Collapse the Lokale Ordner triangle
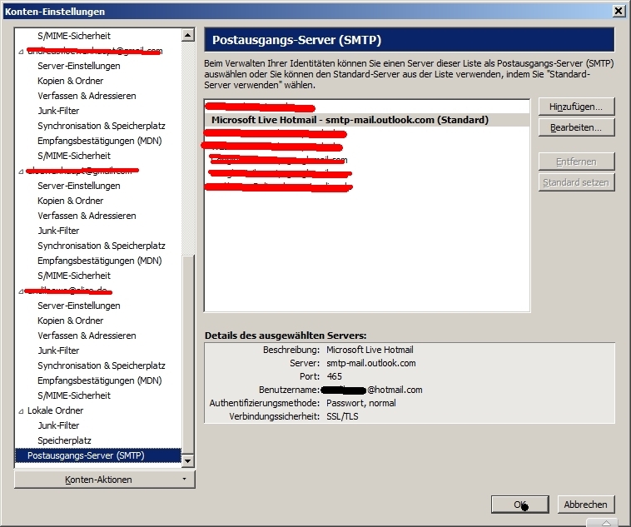Screen dimensions: 631x527 pyautogui.click(x=21, y=411)
